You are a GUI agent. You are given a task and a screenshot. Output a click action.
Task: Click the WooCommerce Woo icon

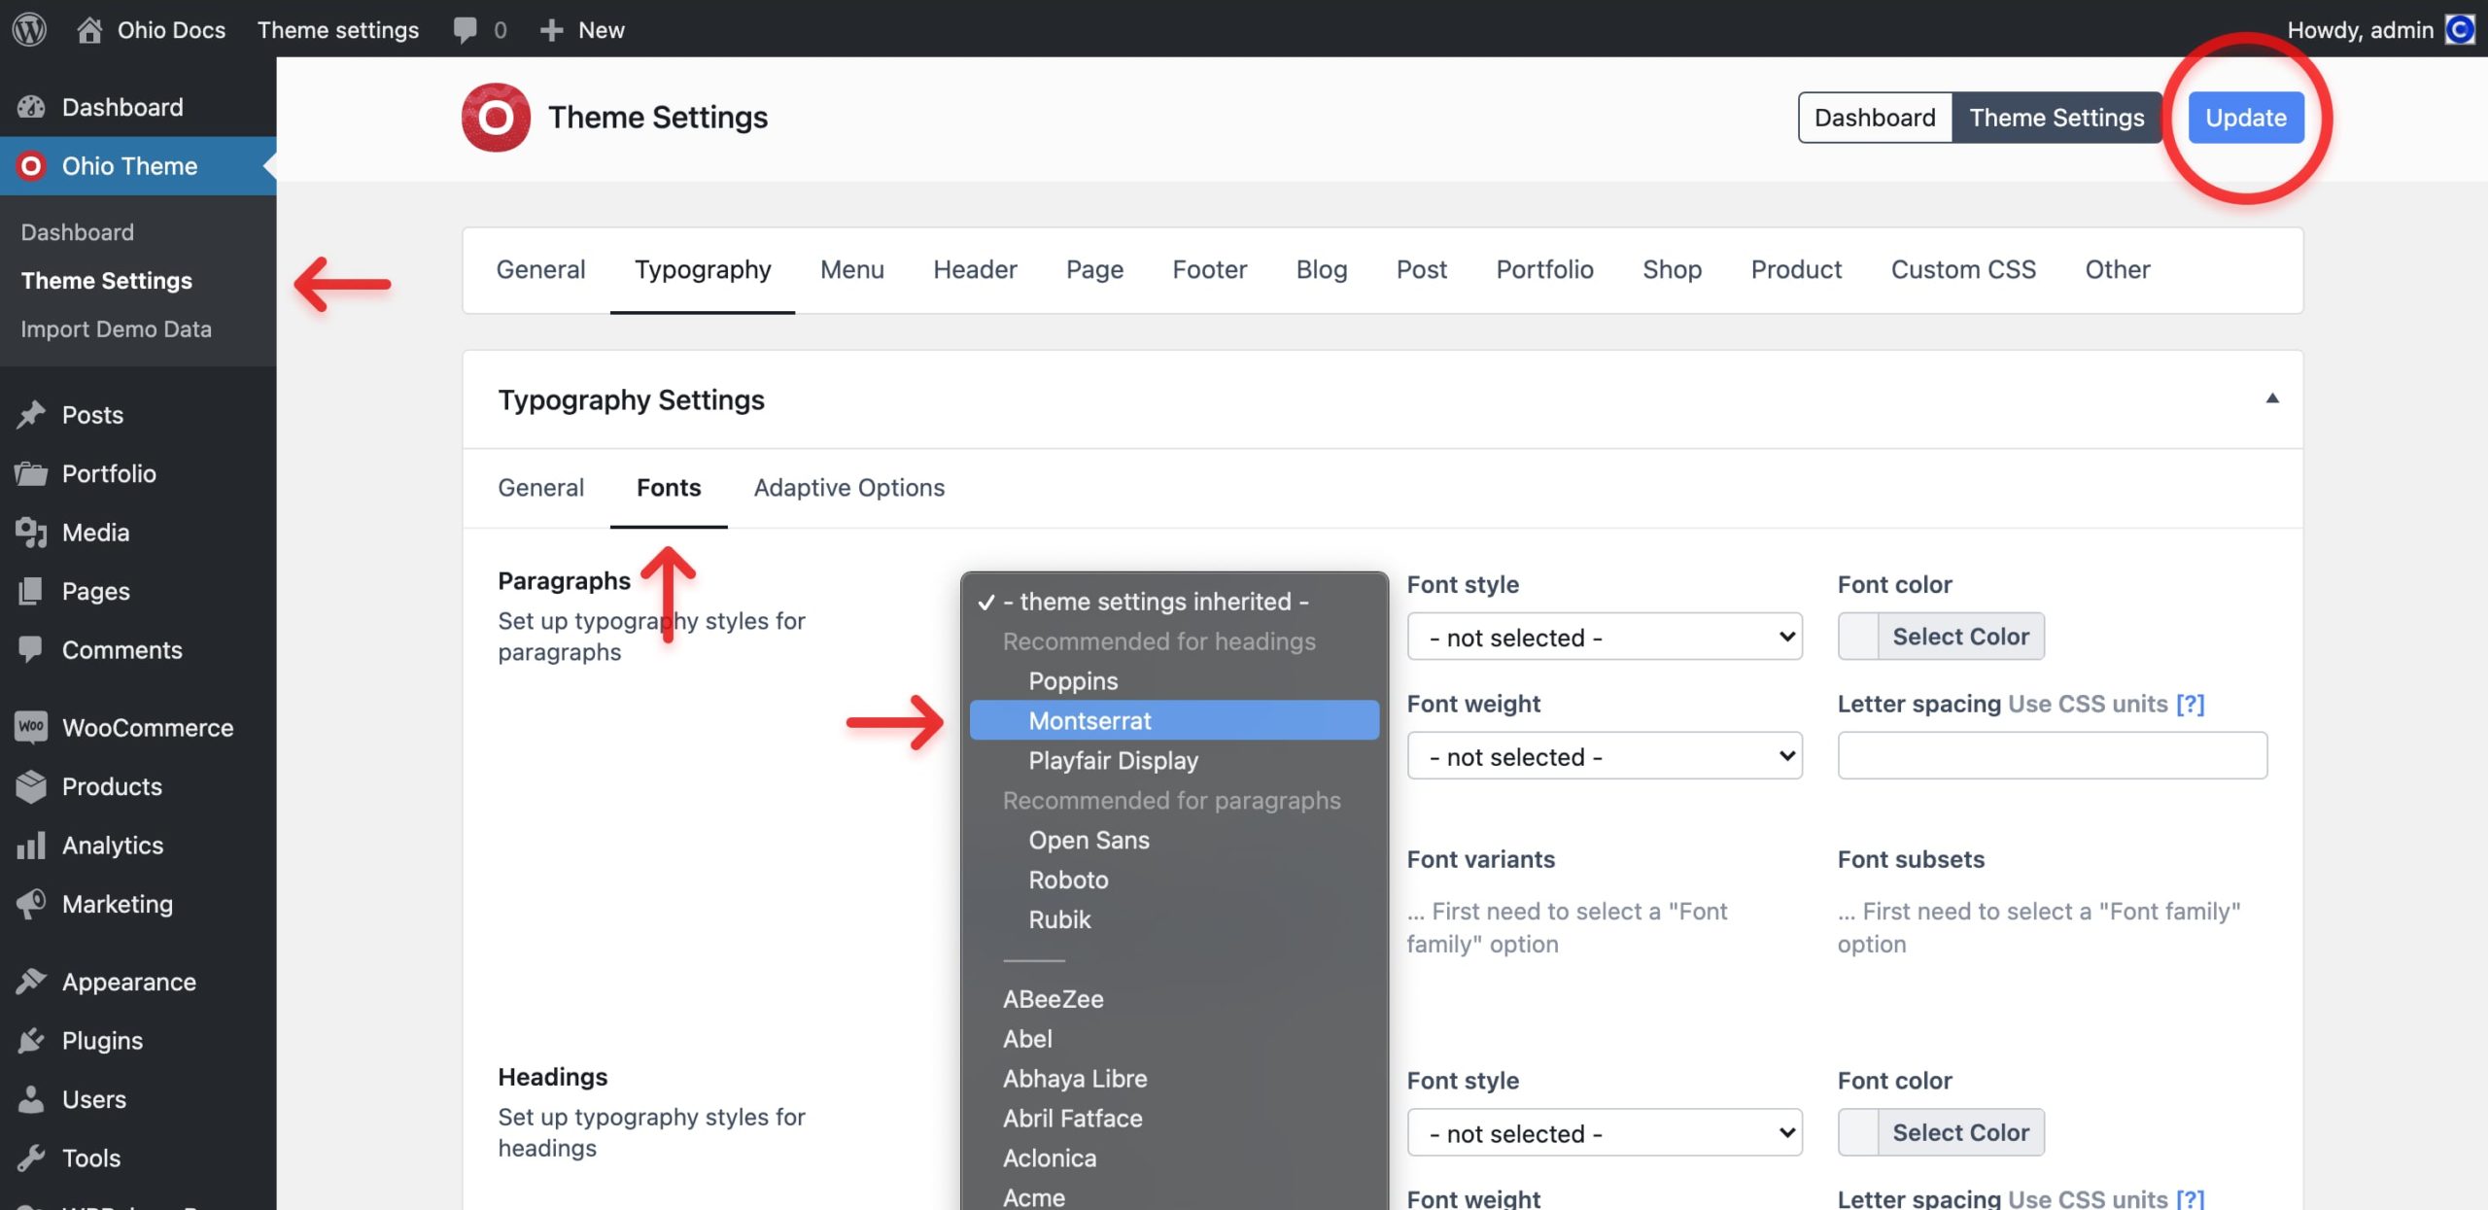(31, 727)
